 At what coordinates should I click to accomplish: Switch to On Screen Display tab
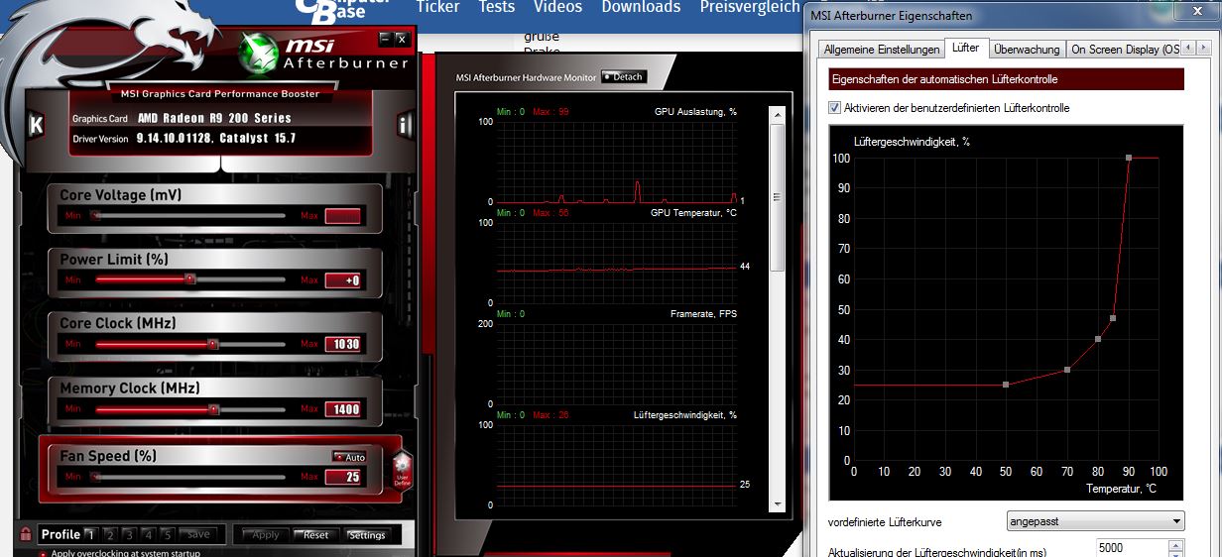[1125, 50]
